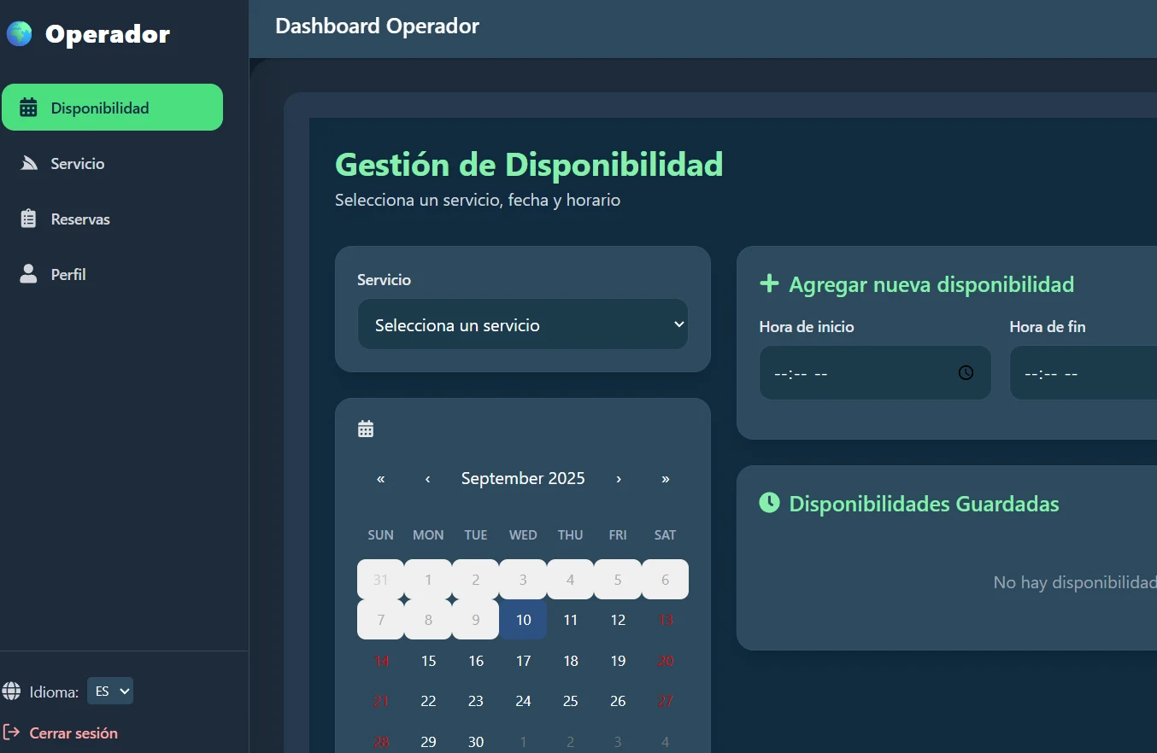
Task: Click the plus icon beside Agregar nueva disponibilidad
Action: tap(769, 283)
